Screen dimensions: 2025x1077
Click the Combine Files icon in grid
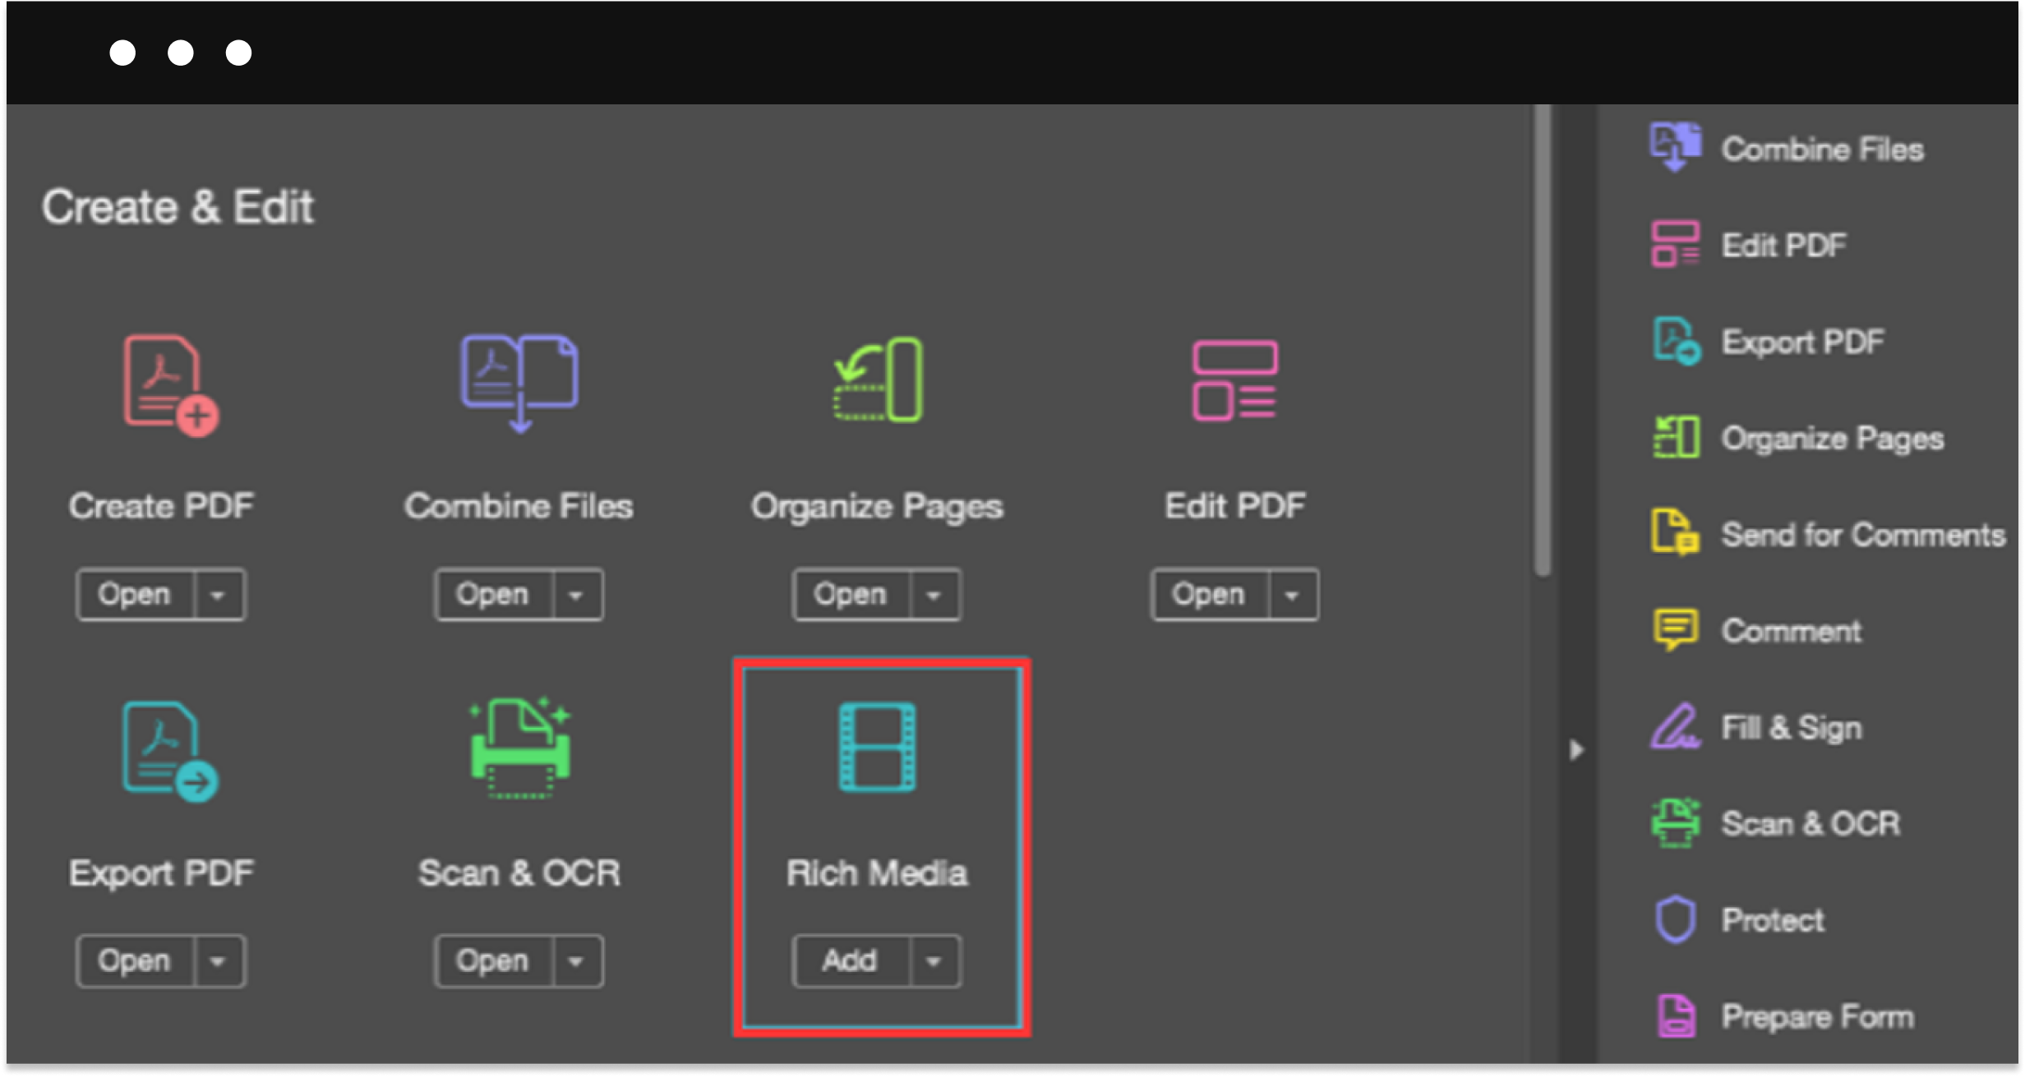click(519, 383)
